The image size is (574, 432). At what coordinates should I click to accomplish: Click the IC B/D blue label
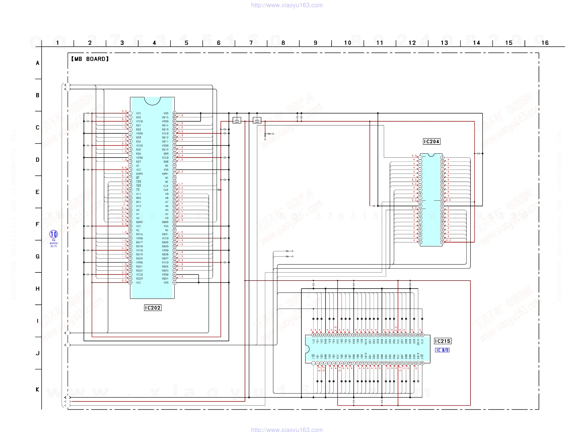click(x=442, y=350)
